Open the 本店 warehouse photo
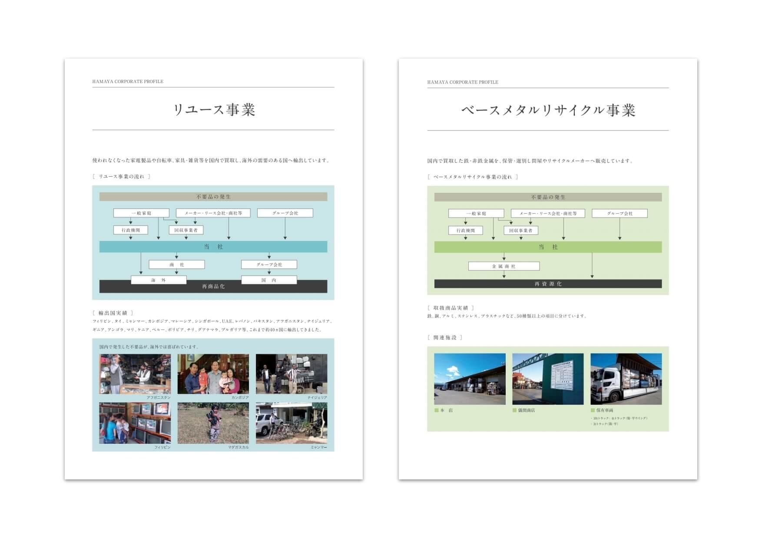Viewport: 762px width, 538px height. click(470, 379)
